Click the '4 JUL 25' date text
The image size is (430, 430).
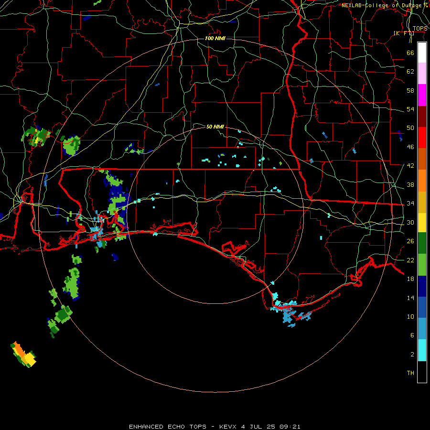click(x=258, y=427)
